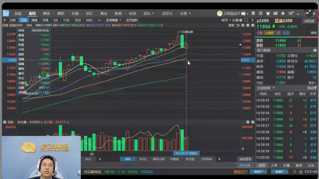
Task: Zoom in chart with the plus icon
Action: (243, 25)
